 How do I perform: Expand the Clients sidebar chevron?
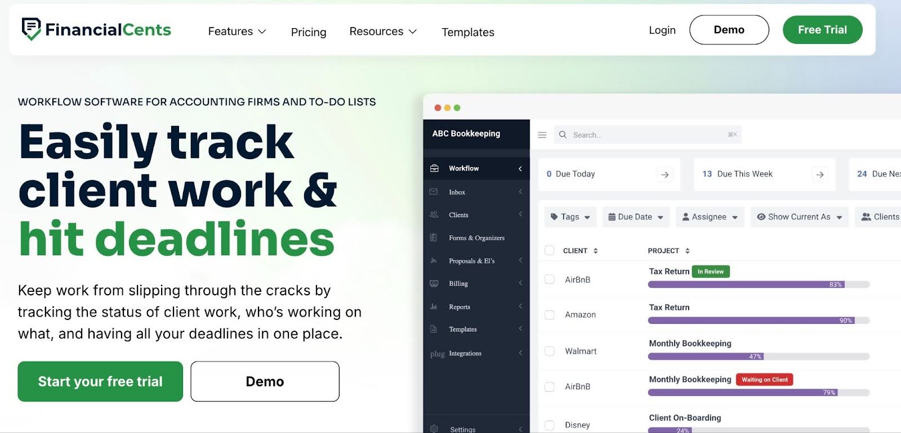520,214
